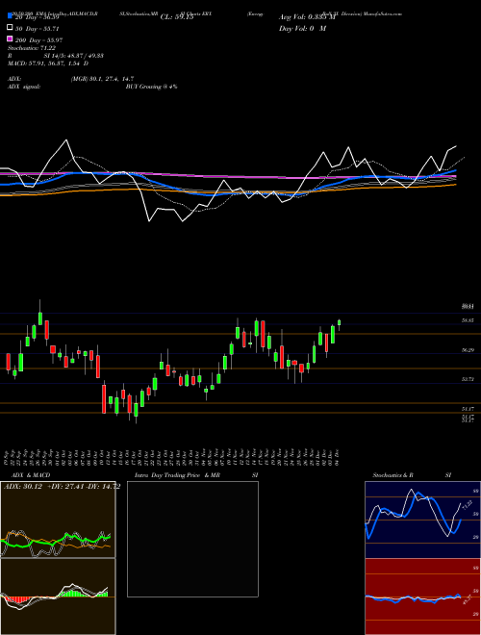The image size is (481, 635).
Task: Select the '200 Day - 55.97' legend text
Action: pos(38,40)
